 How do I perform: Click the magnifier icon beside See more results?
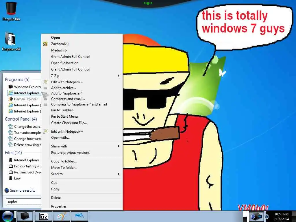pos(7,190)
